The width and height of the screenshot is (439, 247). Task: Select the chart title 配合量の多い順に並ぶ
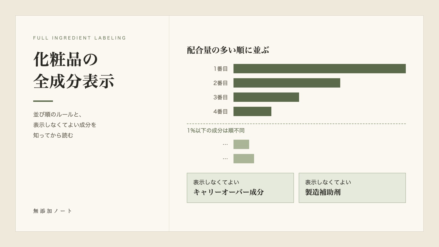coord(228,50)
